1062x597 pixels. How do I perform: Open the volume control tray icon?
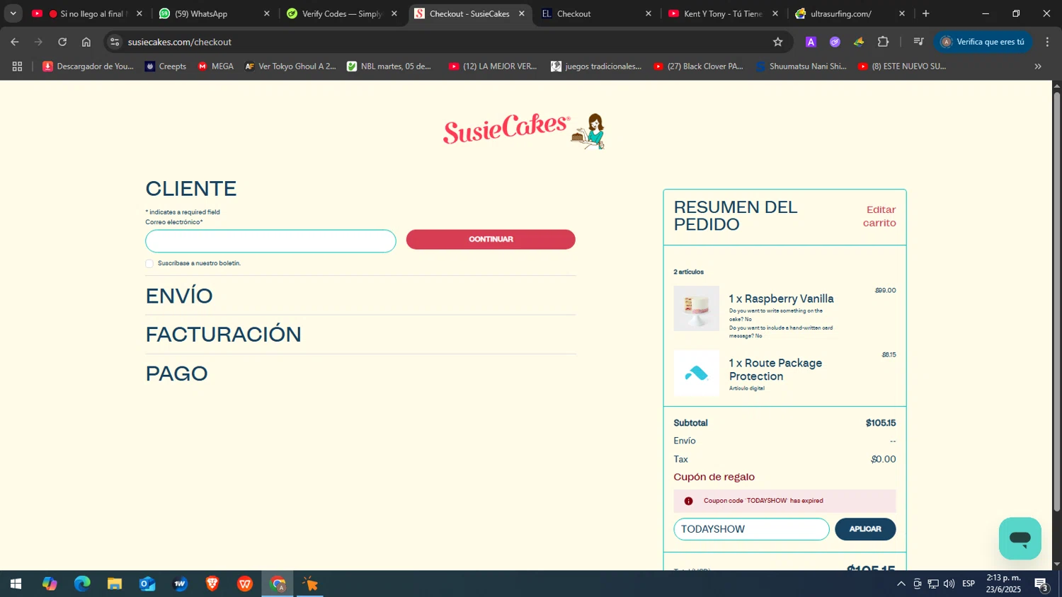point(949,584)
